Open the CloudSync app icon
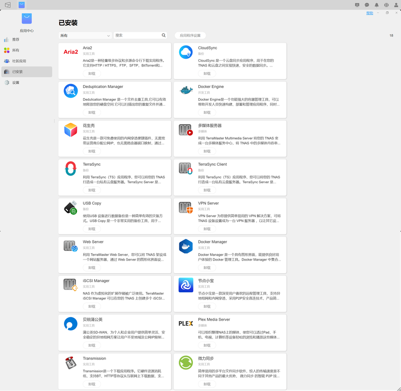 point(186,52)
